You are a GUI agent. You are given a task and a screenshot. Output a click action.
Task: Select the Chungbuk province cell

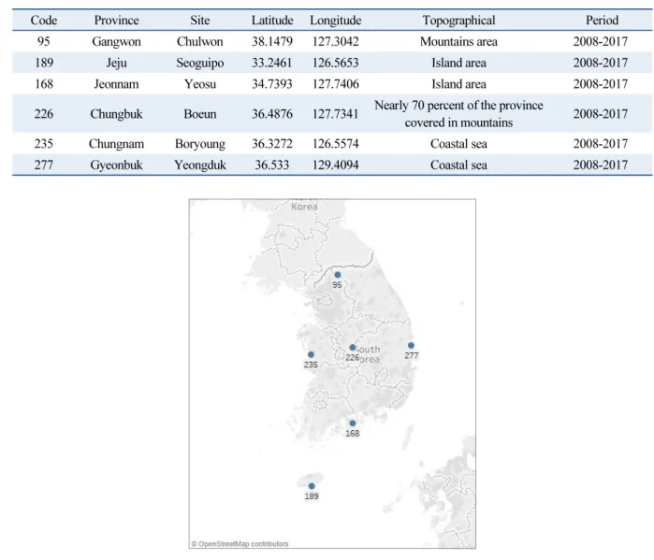(x=116, y=114)
